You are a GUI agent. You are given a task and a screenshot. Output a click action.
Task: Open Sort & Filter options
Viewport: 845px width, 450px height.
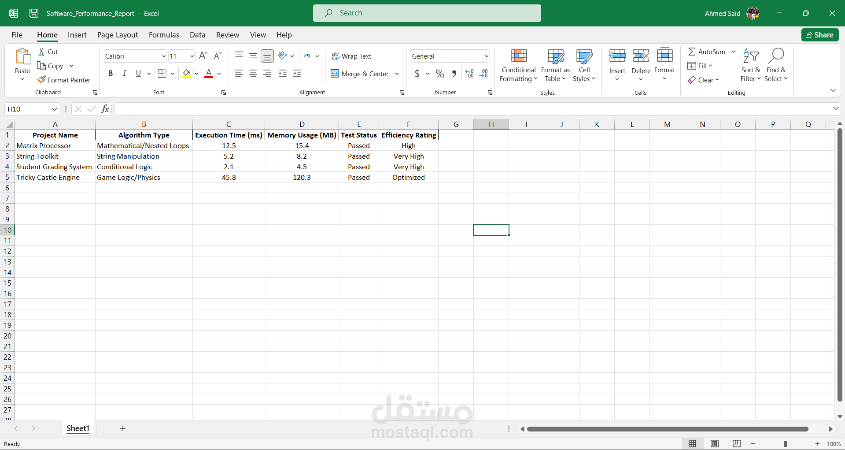pyautogui.click(x=751, y=65)
